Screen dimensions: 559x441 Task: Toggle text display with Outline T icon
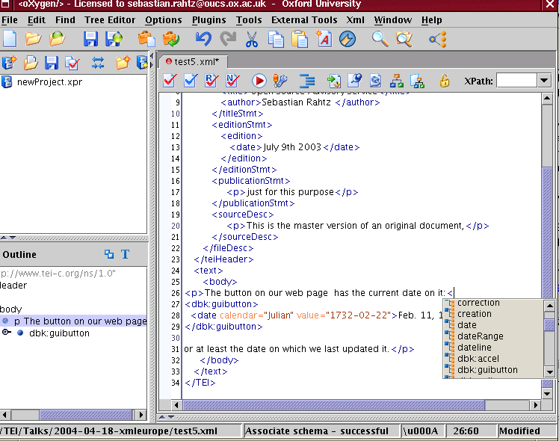(125, 255)
